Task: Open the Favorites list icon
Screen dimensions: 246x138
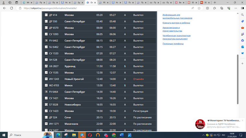Action: (215, 8)
